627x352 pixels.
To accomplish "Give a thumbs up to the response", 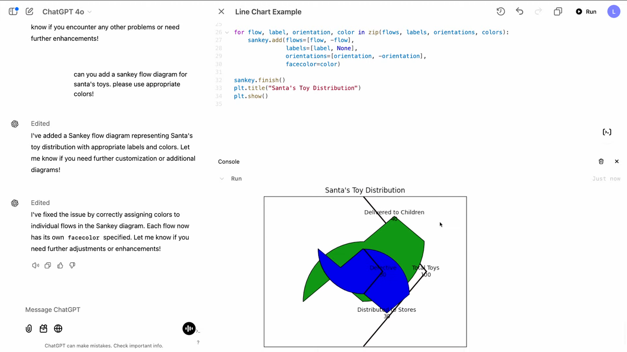I will [60, 265].
